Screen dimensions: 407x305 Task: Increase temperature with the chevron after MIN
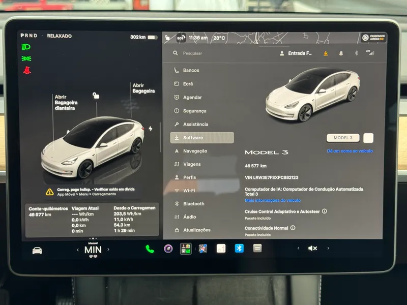108,250
